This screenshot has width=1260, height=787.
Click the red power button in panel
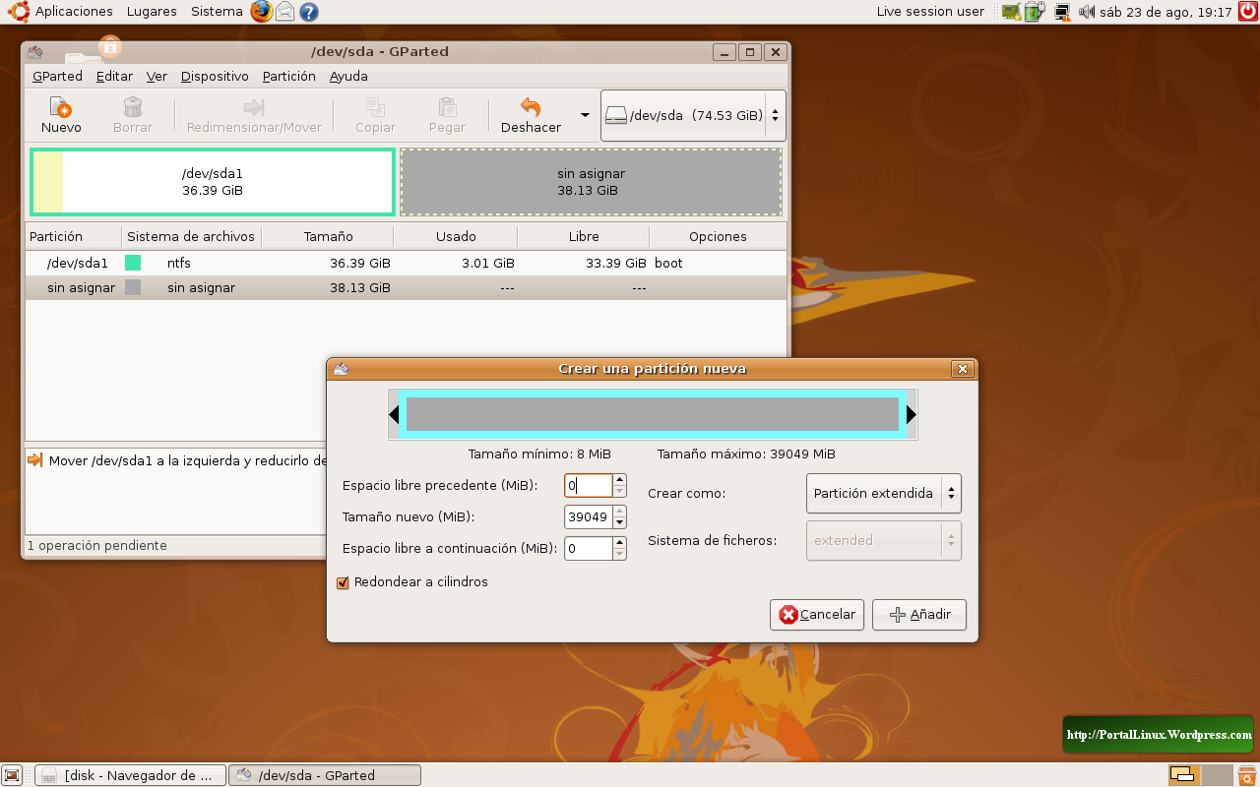[x=1247, y=12]
